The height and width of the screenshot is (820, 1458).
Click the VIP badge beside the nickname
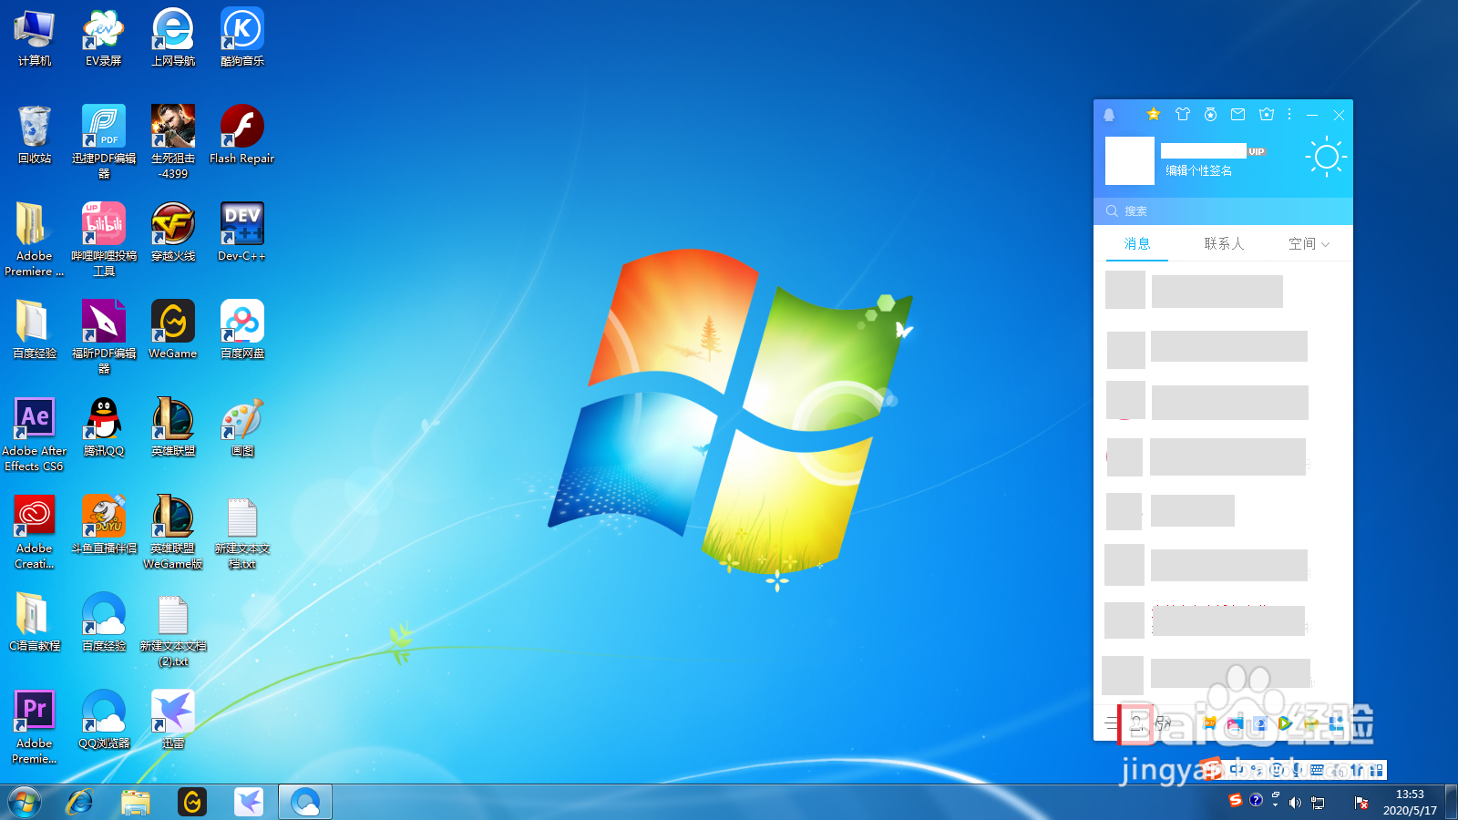tap(1257, 151)
